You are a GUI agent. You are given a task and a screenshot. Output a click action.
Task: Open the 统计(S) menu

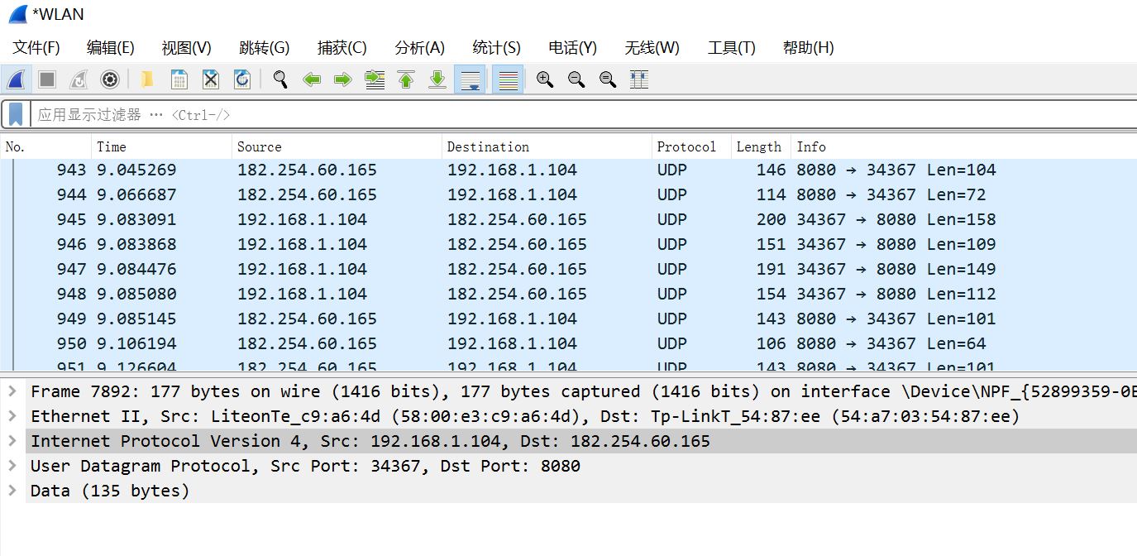pos(496,48)
